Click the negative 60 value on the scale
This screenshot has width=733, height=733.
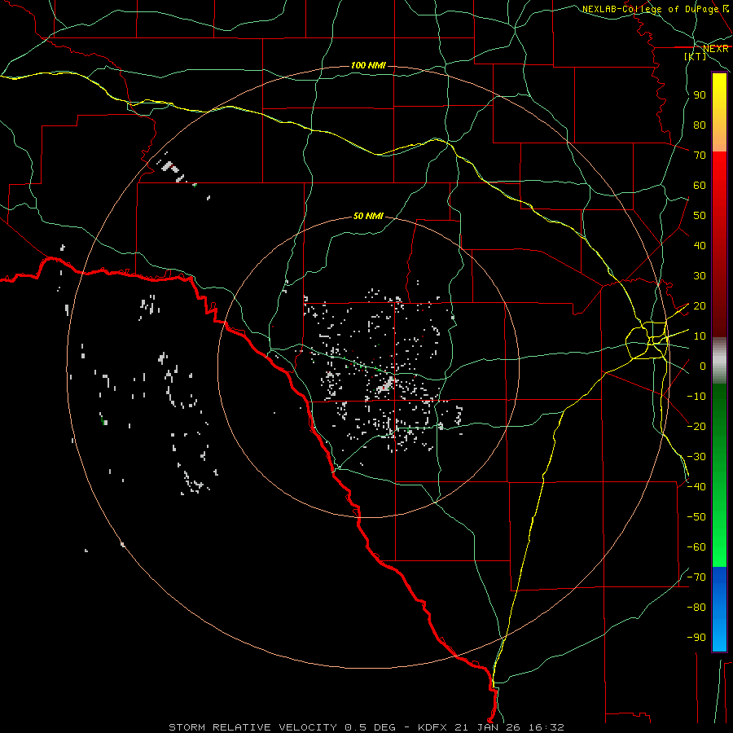pyautogui.click(x=696, y=547)
